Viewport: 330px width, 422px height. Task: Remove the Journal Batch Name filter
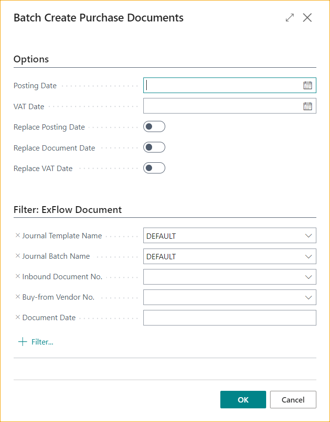[x=18, y=256]
